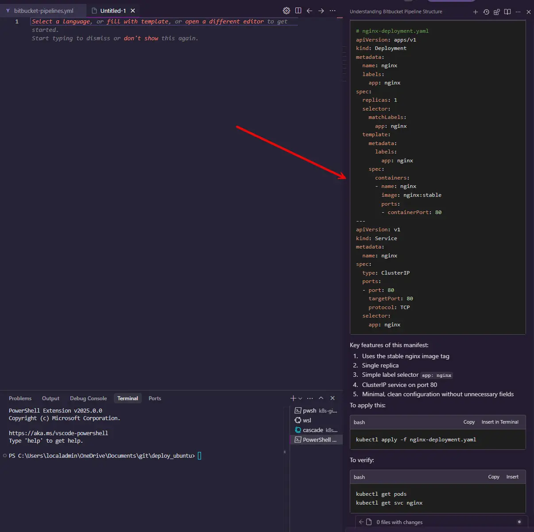Select the wsl terminal session
534x532 pixels.
point(307,421)
